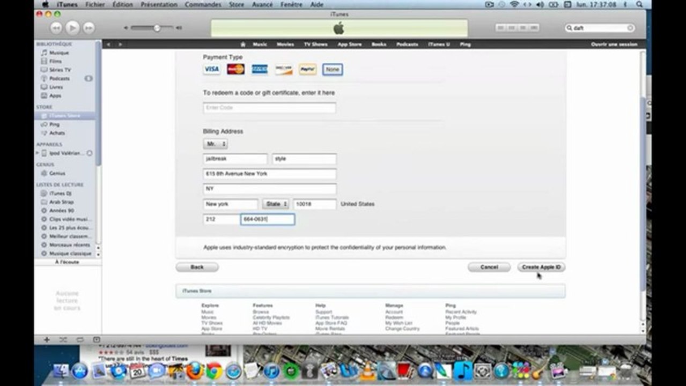Open the Édition menu

pyautogui.click(x=123, y=4)
